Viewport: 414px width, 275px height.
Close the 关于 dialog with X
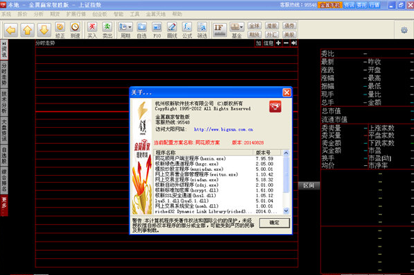click(287, 92)
